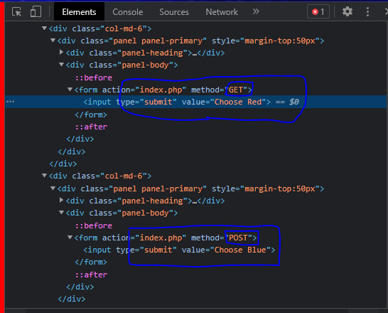Viewport: 388px width, 313px height.
Task: Open the Network tab
Action: 222,12
